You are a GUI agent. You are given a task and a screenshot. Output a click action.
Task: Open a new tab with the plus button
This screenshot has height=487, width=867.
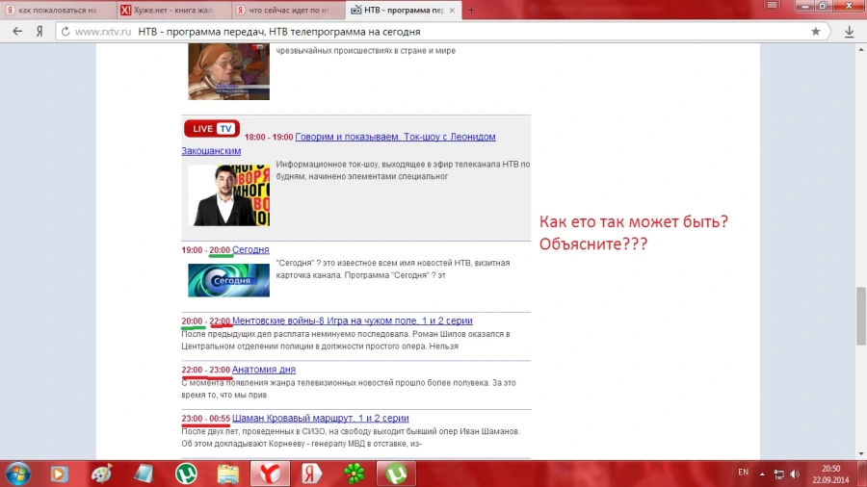(x=471, y=10)
